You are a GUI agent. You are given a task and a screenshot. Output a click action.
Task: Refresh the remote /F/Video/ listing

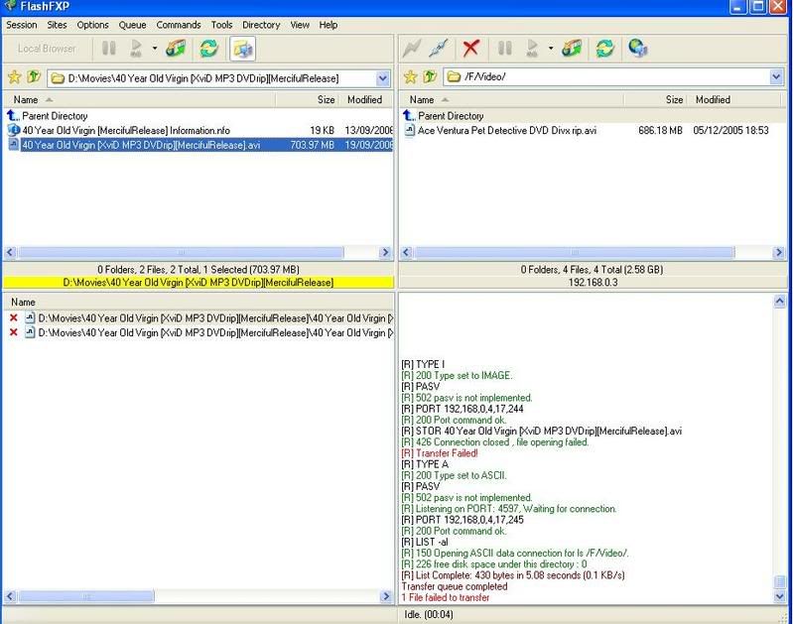pos(604,49)
